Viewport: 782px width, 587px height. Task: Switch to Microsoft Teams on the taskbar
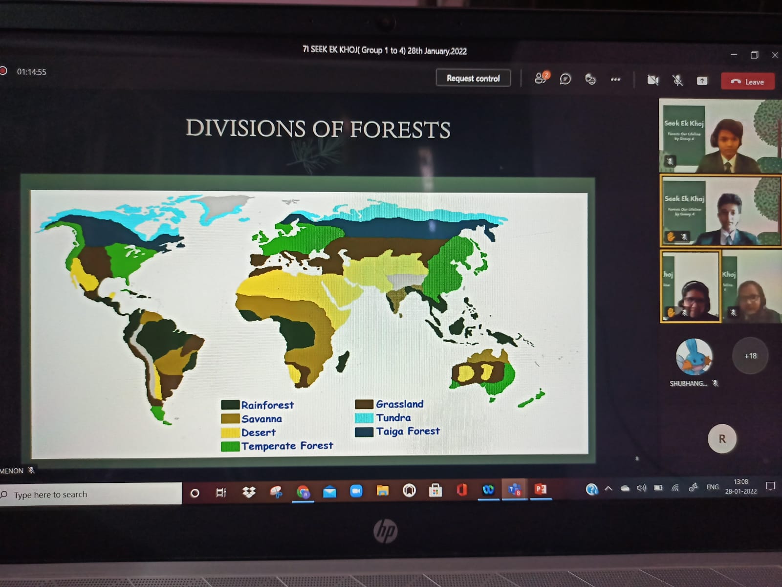point(514,489)
